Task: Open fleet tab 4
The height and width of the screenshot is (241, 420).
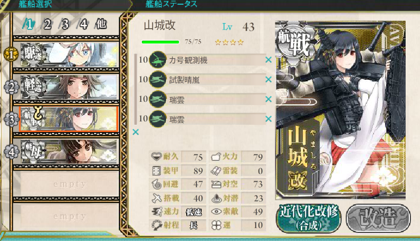Action: pos(83,24)
